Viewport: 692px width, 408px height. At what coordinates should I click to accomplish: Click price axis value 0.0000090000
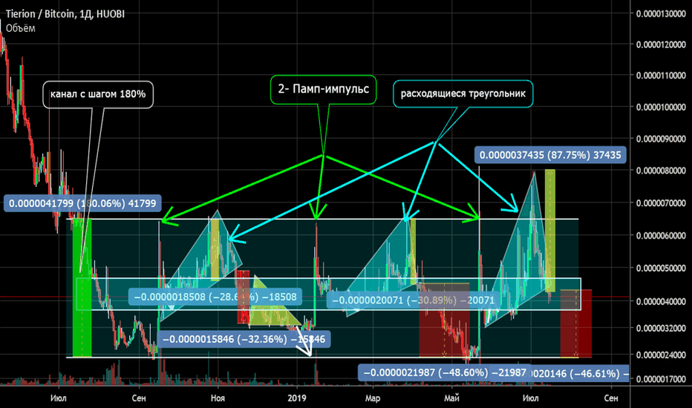[661, 139]
